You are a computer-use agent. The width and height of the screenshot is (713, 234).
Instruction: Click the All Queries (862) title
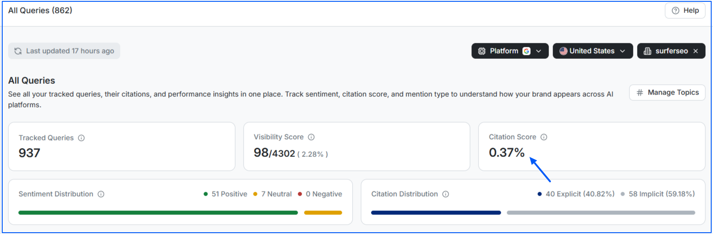tap(40, 10)
